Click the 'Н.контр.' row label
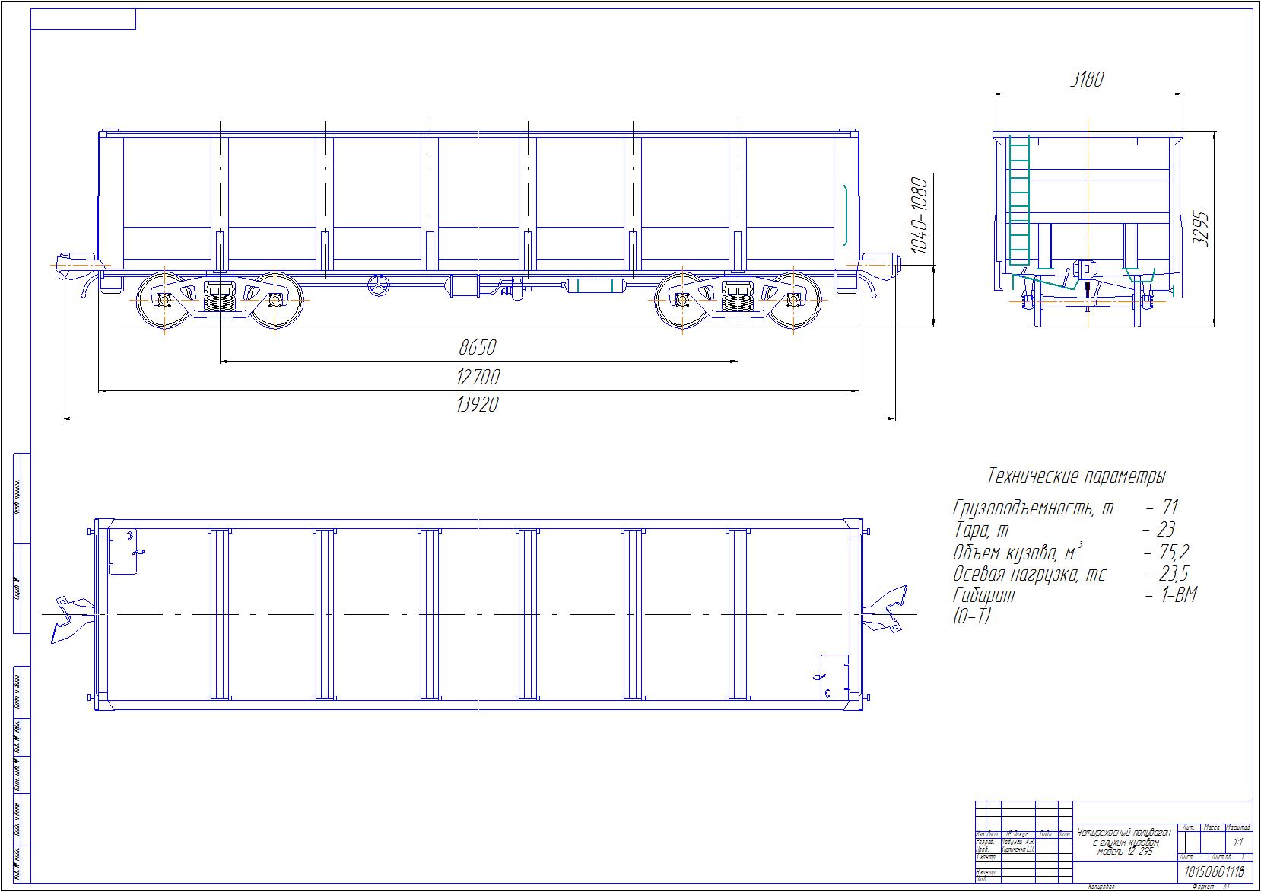This screenshot has width=1261, height=892. tap(986, 872)
